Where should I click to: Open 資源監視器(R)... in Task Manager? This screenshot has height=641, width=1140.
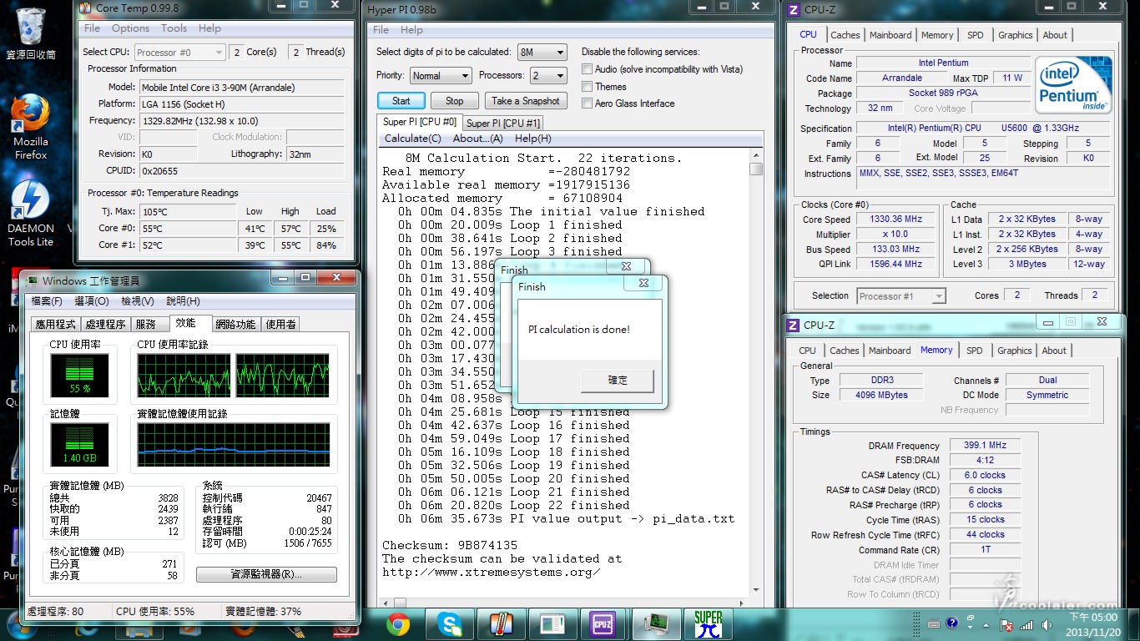click(266, 574)
